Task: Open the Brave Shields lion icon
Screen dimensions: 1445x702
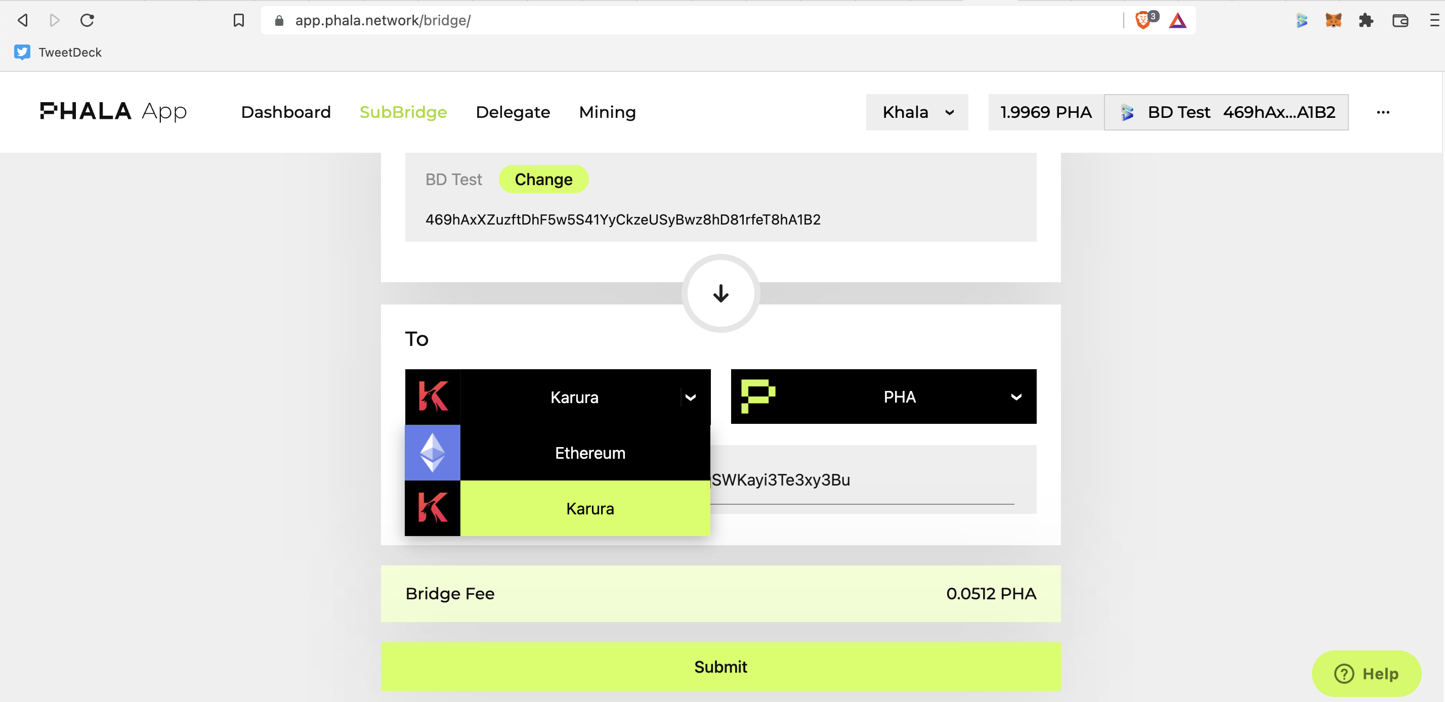Action: pos(1142,20)
